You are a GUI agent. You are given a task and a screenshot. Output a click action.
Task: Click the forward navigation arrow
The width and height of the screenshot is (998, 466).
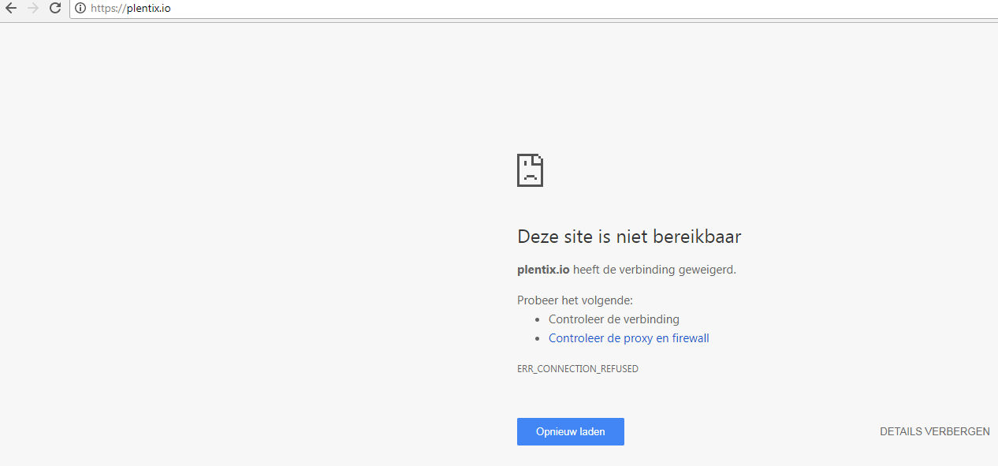click(x=33, y=9)
